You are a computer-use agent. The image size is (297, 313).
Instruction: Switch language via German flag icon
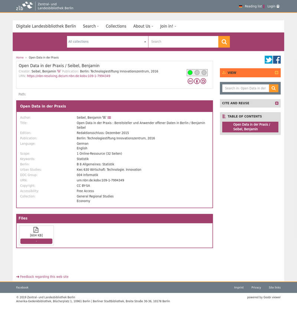click(241, 6)
